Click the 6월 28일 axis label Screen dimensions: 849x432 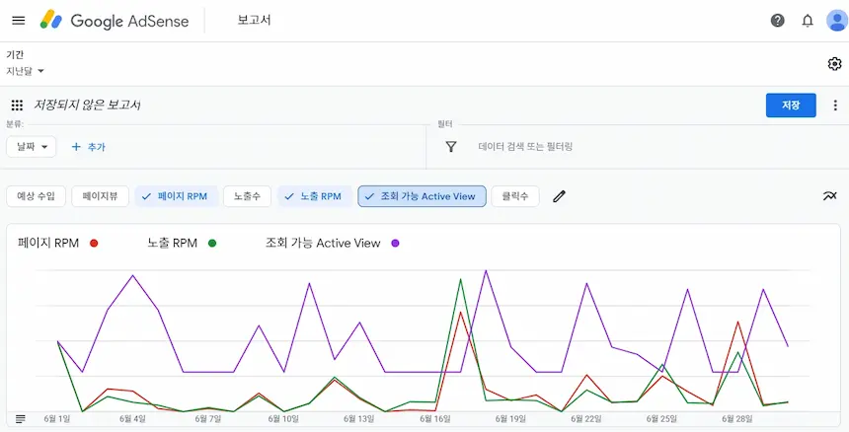(737, 419)
